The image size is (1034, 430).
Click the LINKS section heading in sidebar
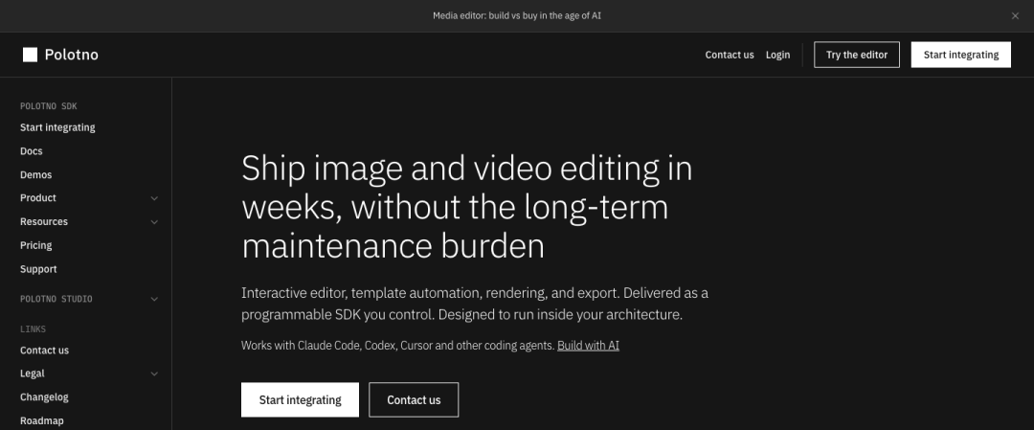coord(33,329)
